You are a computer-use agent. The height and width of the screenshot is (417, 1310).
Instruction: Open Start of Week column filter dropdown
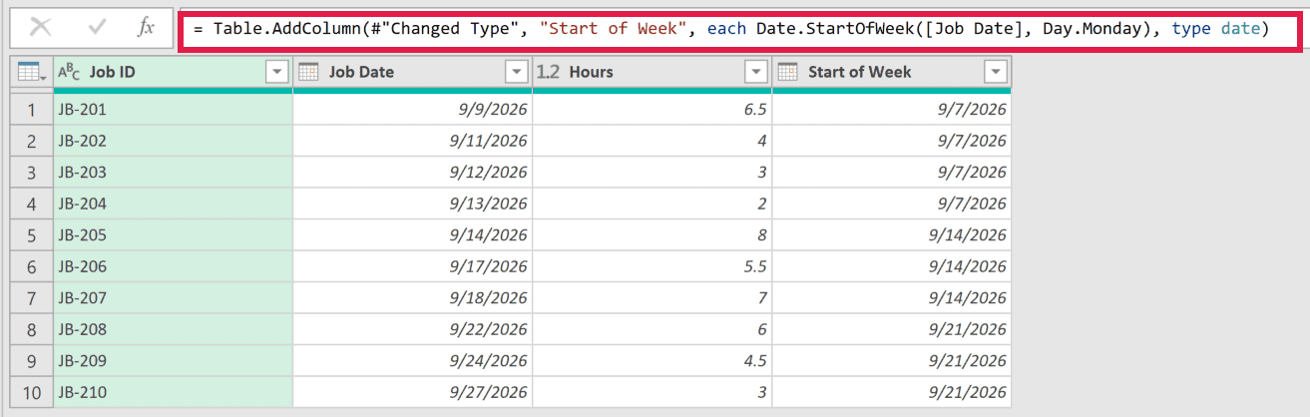click(x=995, y=72)
